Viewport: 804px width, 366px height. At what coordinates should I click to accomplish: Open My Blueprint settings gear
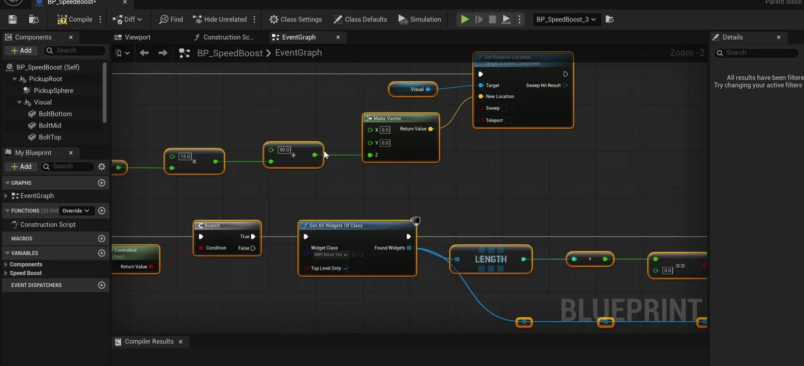pyautogui.click(x=102, y=167)
